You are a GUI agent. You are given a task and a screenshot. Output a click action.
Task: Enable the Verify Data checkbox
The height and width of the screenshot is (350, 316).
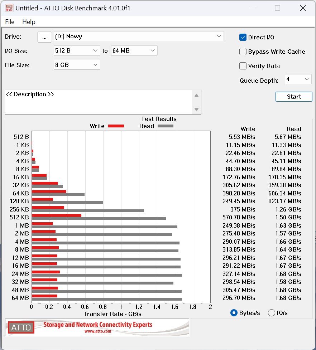[243, 66]
